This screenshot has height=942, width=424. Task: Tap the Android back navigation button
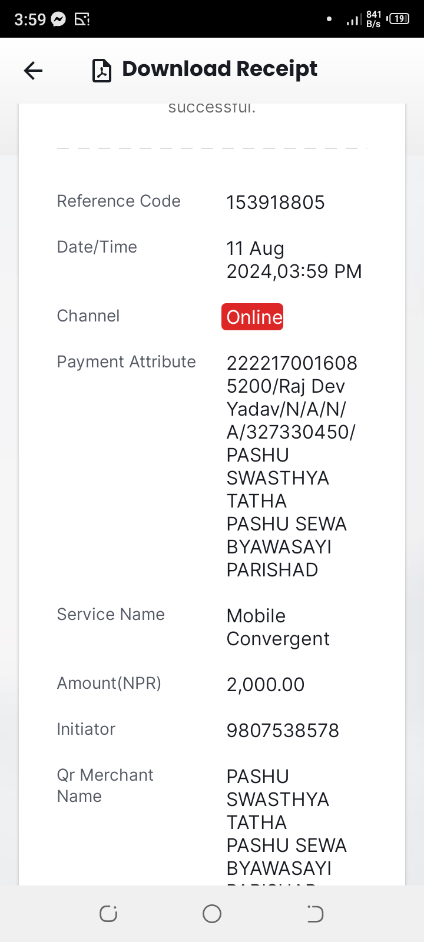(315, 914)
